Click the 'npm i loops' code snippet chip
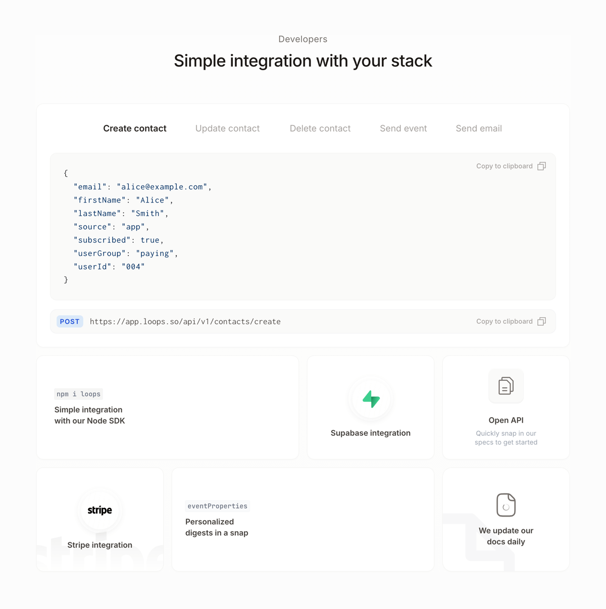Image resolution: width=606 pixels, height=609 pixels. [78, 394]
